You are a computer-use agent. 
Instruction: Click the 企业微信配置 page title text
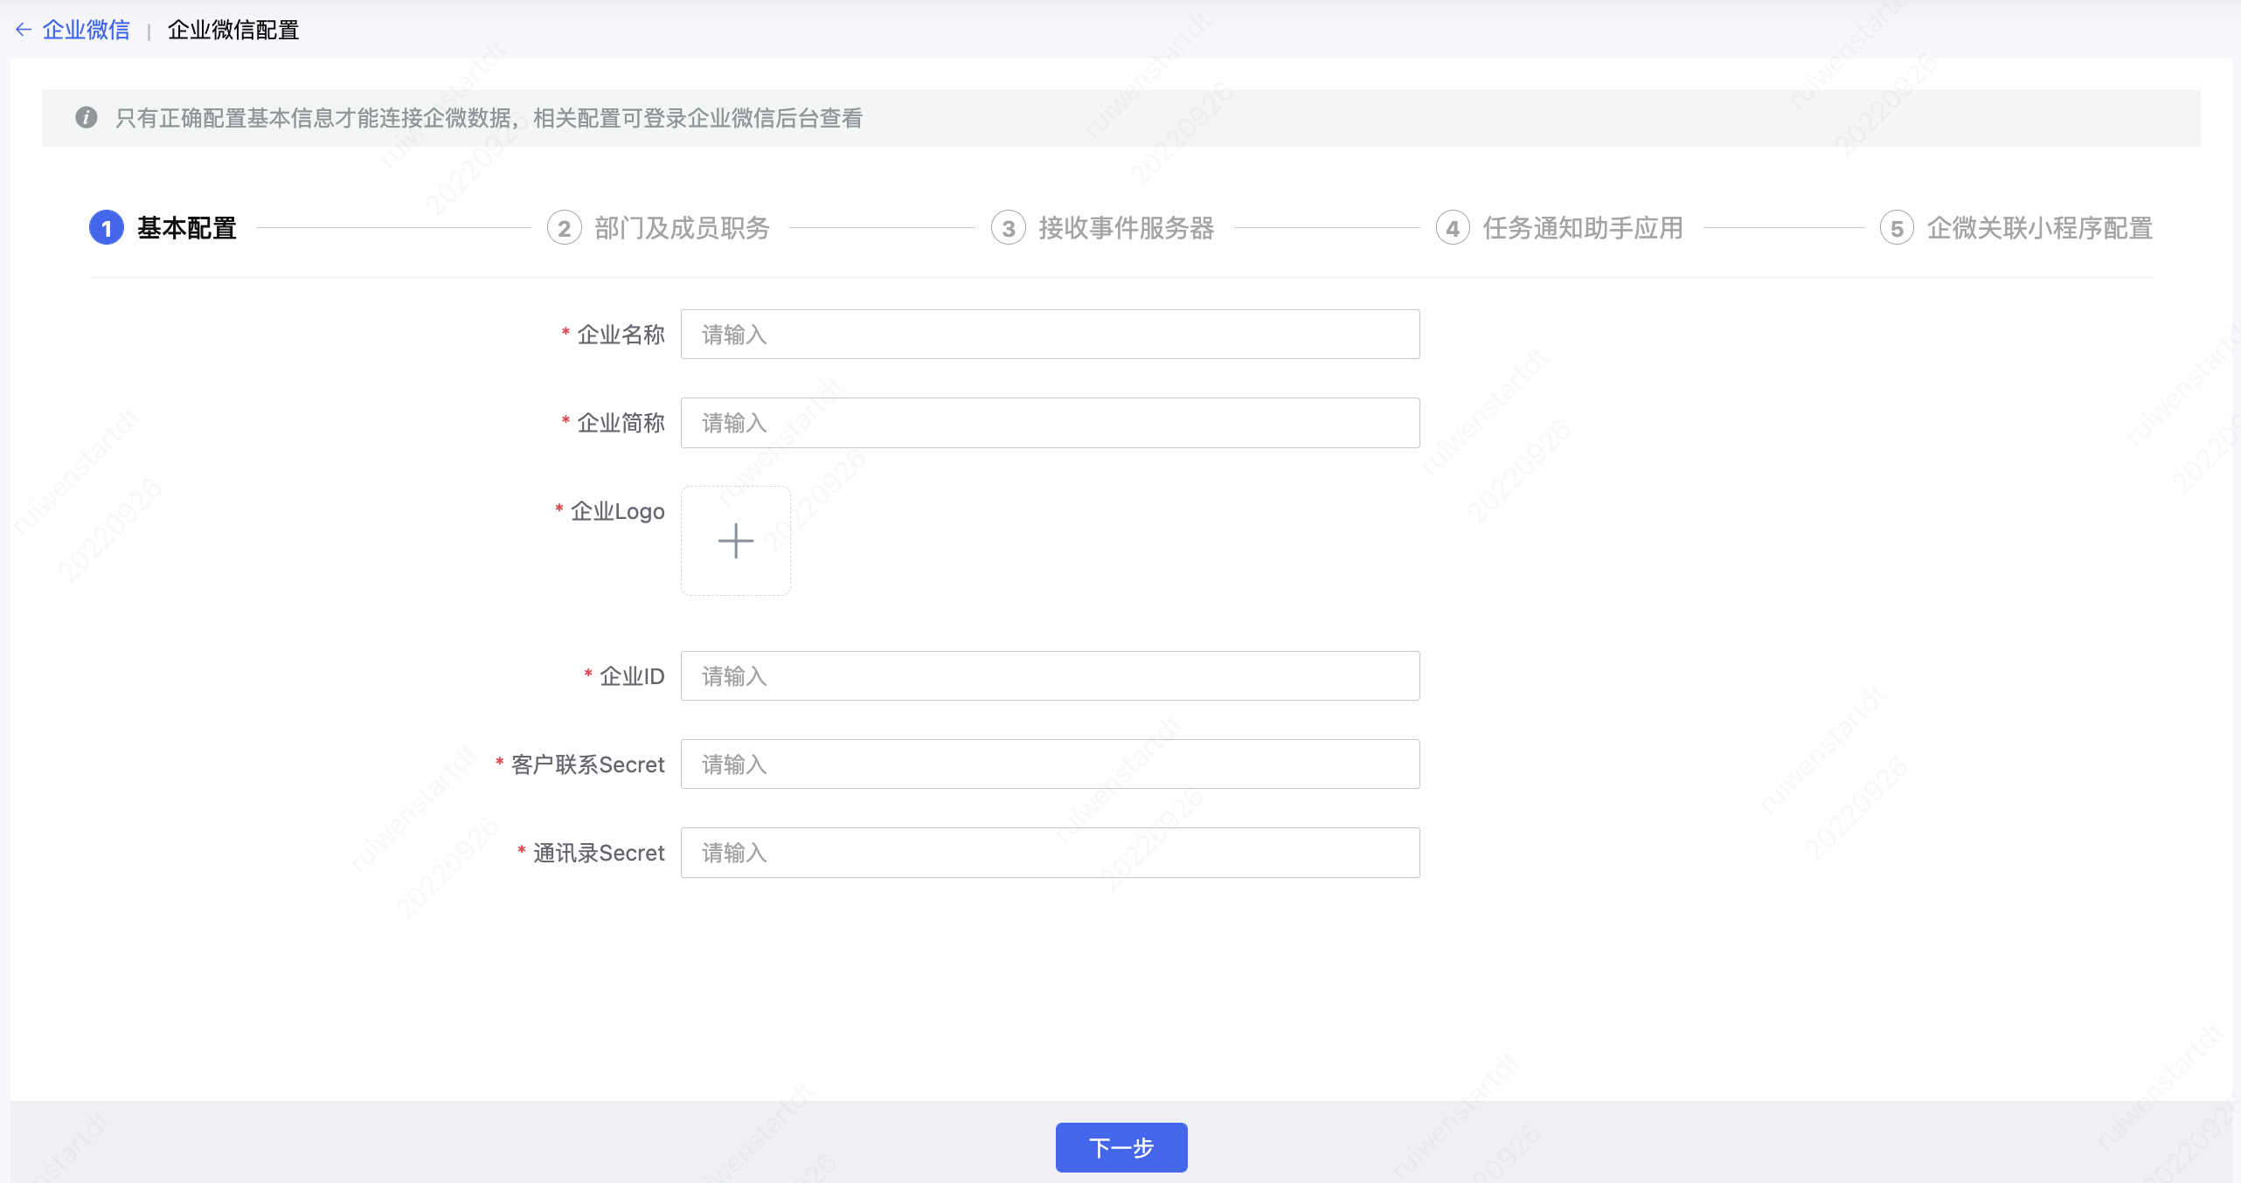[x=233, y=30]
